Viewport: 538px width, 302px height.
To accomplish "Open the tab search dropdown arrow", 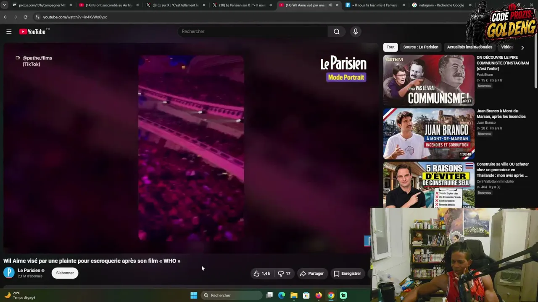I will click(4, 5).
